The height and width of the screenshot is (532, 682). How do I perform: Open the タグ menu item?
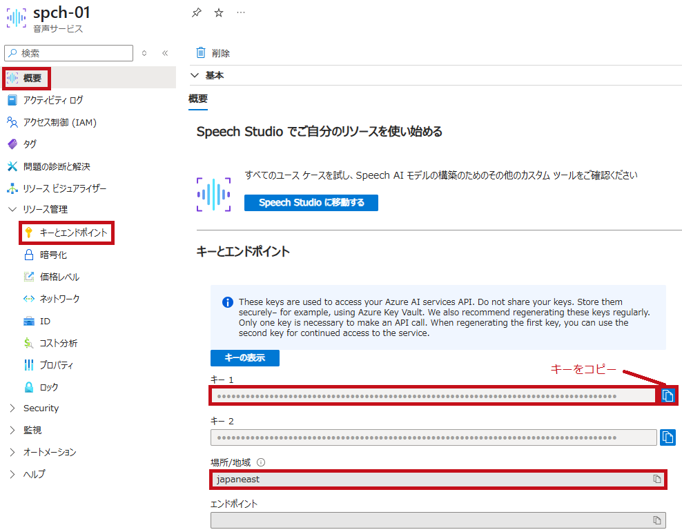pos(30,144)
